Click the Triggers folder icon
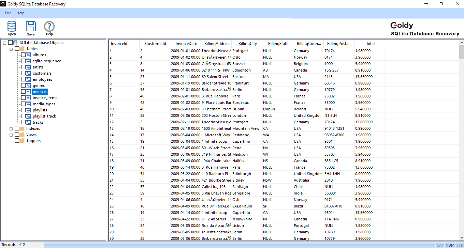 click(x=22, y=141)
